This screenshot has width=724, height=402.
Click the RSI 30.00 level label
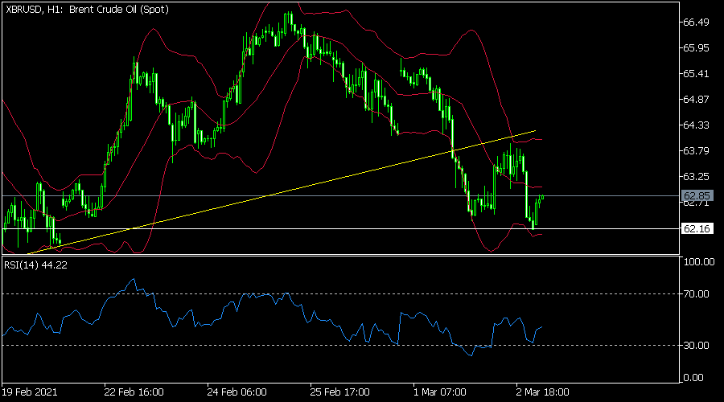point(697,345)
